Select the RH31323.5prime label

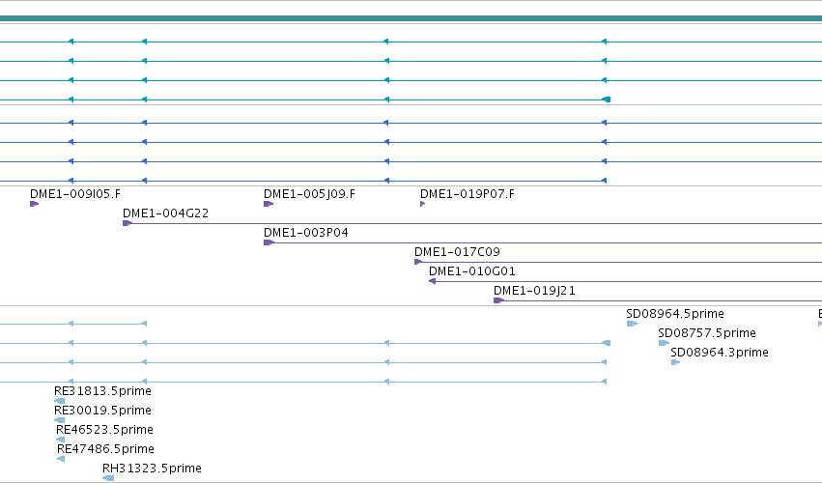[152, 469]
